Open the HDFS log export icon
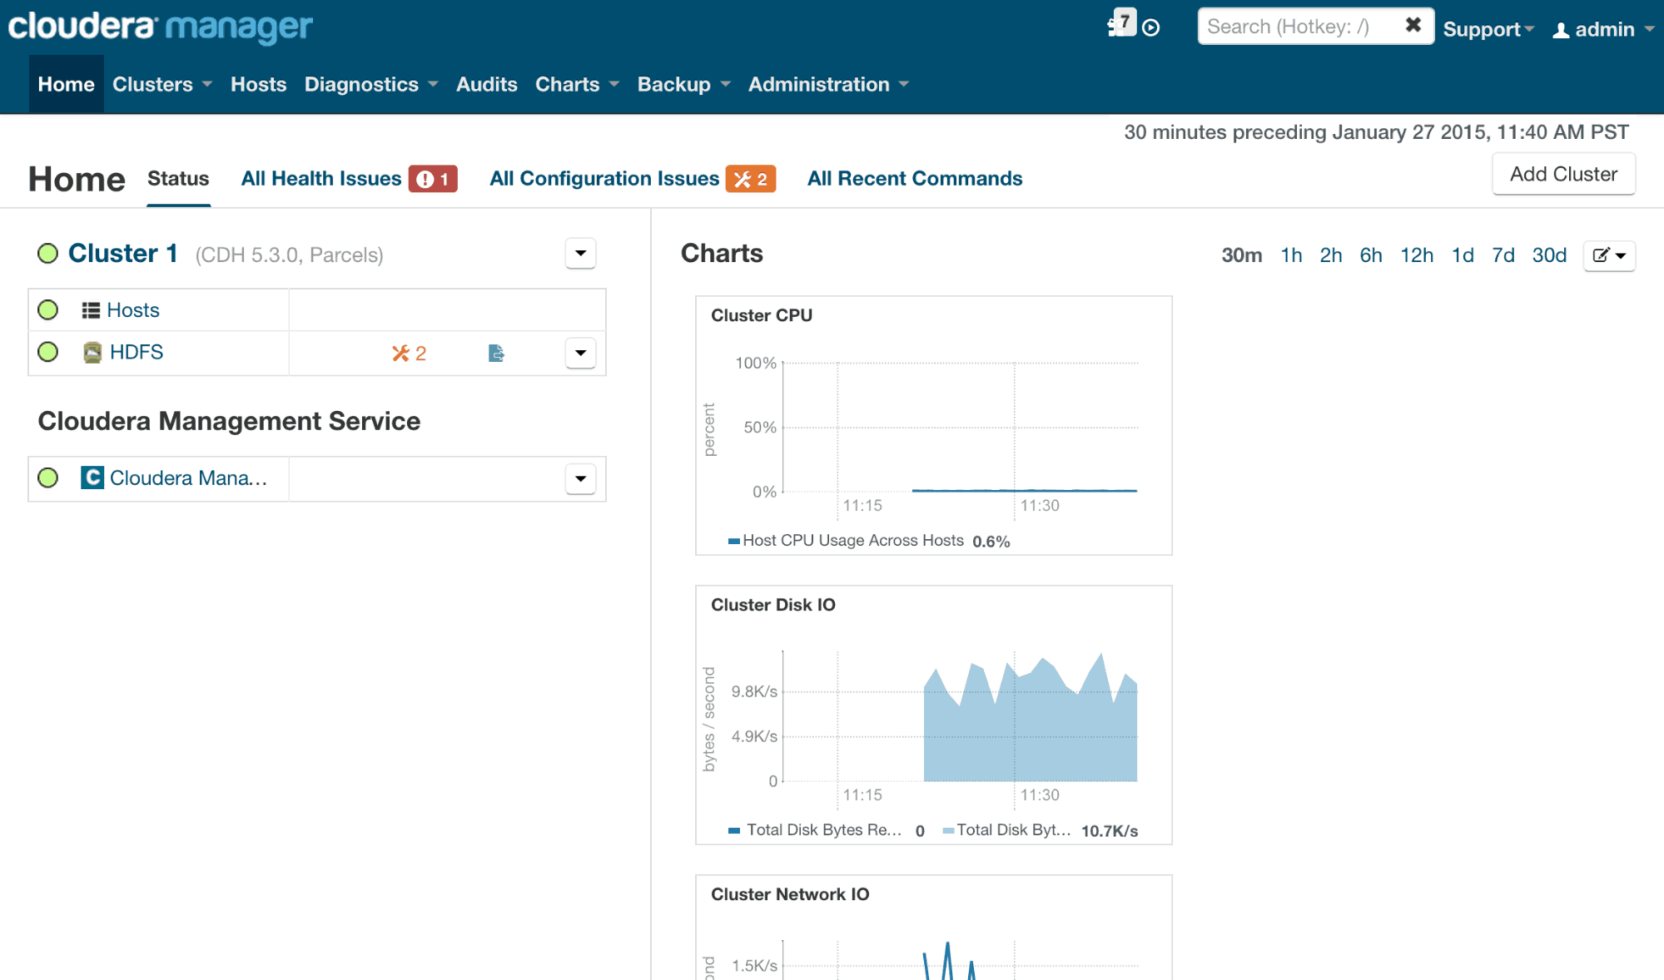This screenshot has width=1664, height=980. point(496,353)
